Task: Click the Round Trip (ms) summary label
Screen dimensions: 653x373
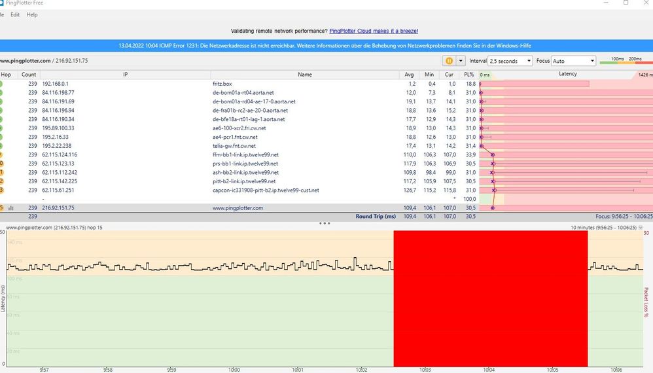Action: coord(376,217)
